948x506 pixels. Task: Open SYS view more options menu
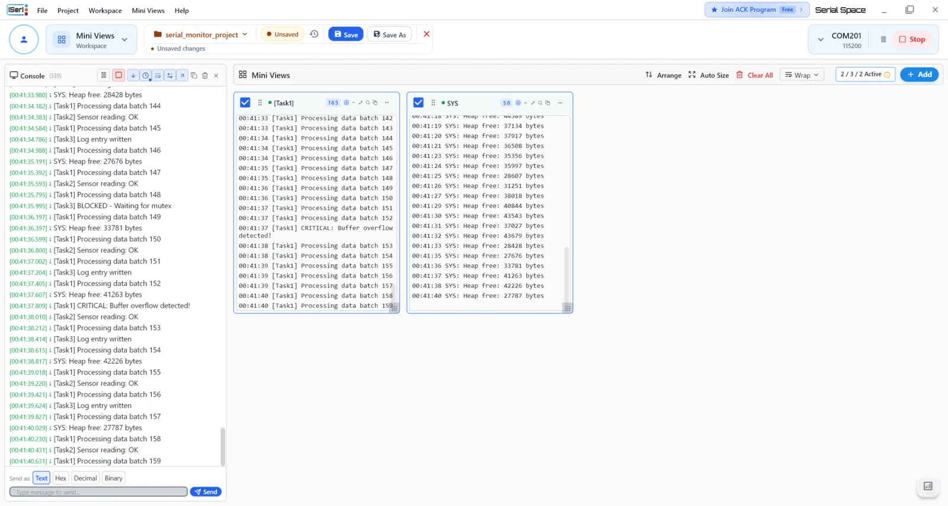coord(560,103)
